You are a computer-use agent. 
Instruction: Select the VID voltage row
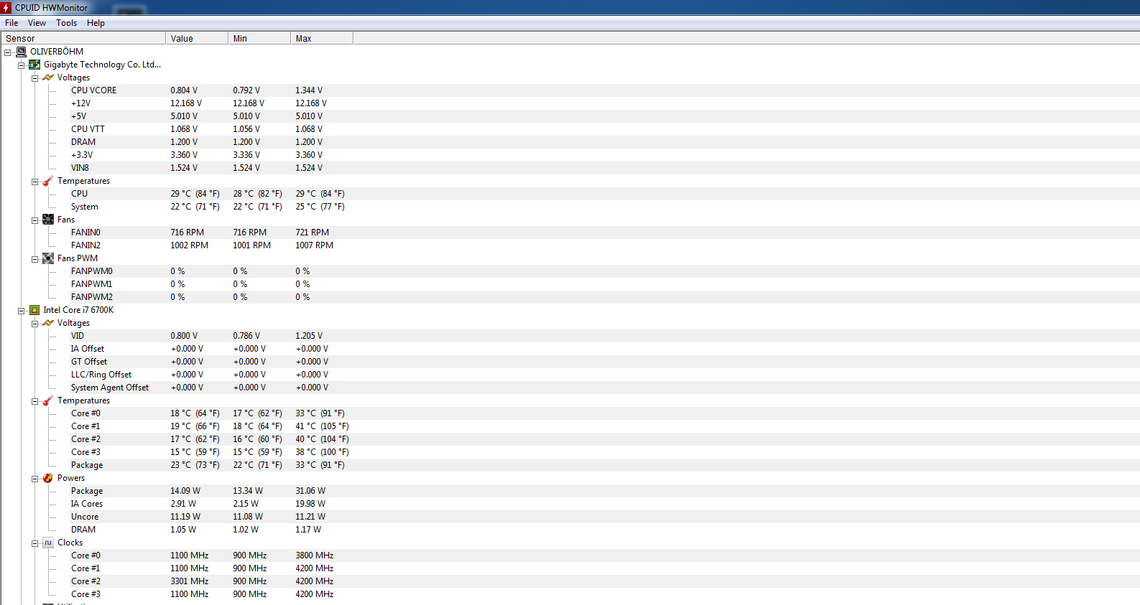tap(603, 336)
